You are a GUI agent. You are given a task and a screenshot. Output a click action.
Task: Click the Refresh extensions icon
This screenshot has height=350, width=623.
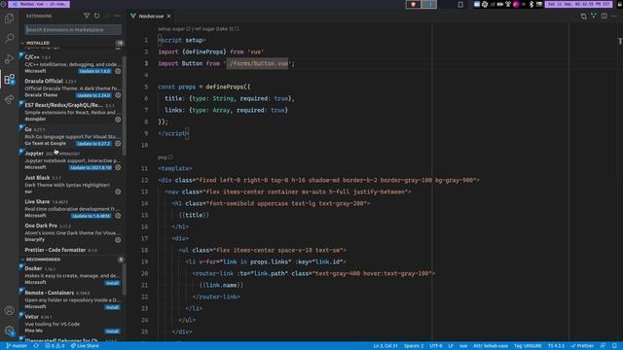97,16
